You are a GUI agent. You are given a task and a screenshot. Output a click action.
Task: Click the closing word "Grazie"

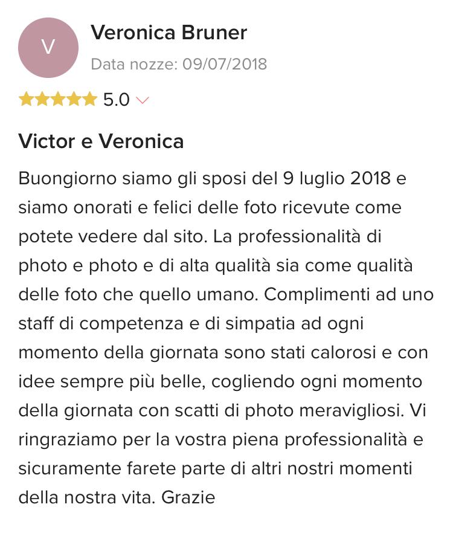pos(188,497)
